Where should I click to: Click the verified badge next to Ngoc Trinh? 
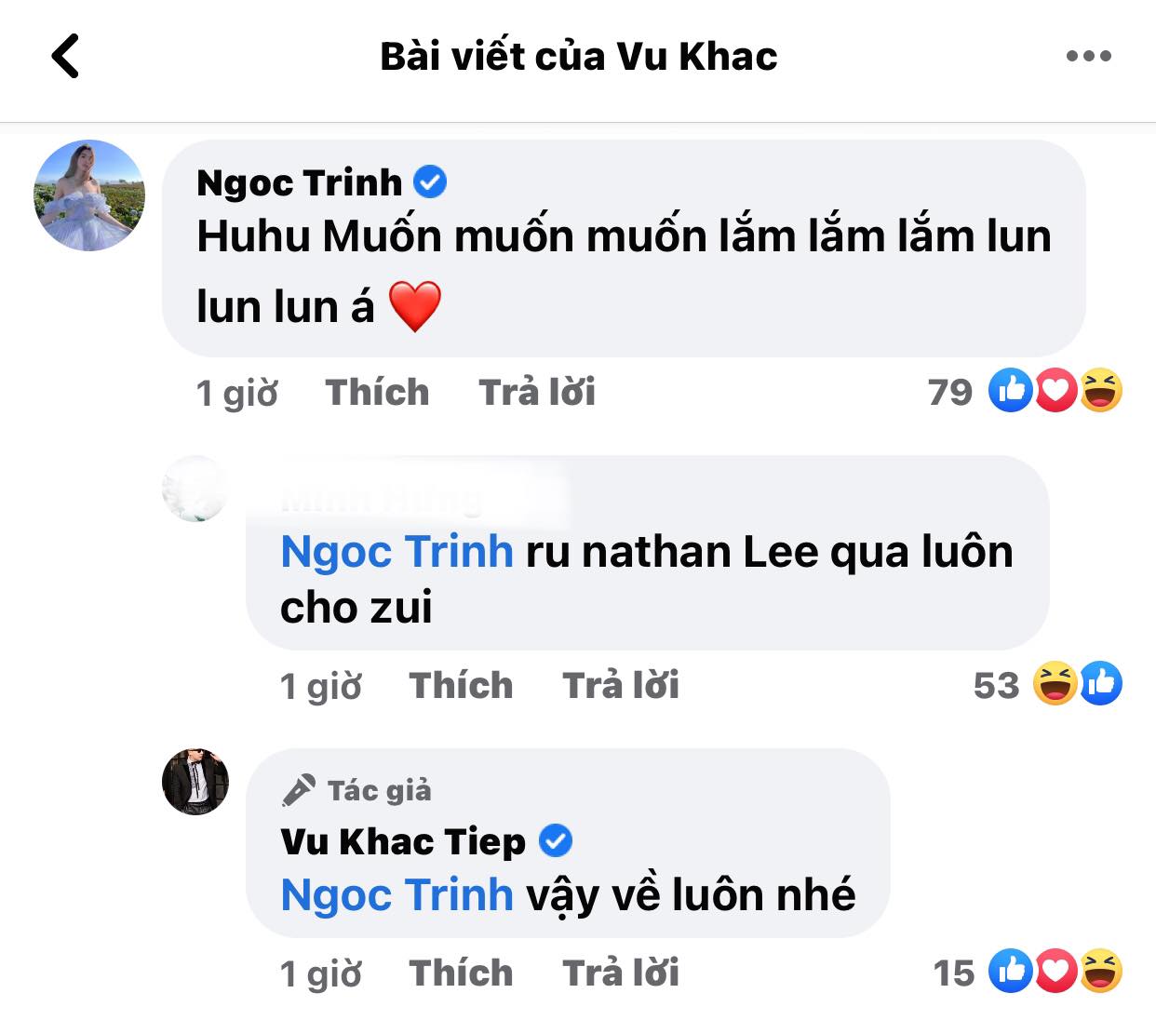[429, 182]
